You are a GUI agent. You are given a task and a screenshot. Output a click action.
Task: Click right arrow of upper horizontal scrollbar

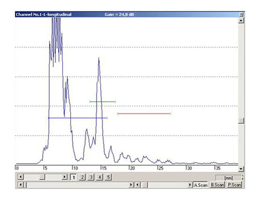[x=64, y=177]
